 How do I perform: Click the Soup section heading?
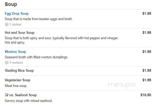(11, 4)
